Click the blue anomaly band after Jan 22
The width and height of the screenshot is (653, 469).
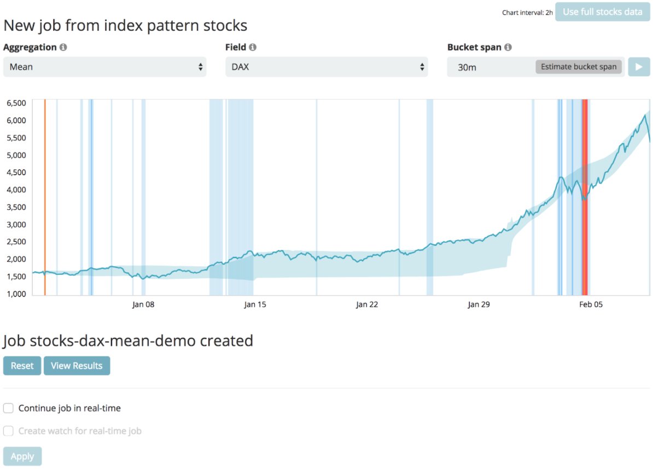click(x=430, y=197)
